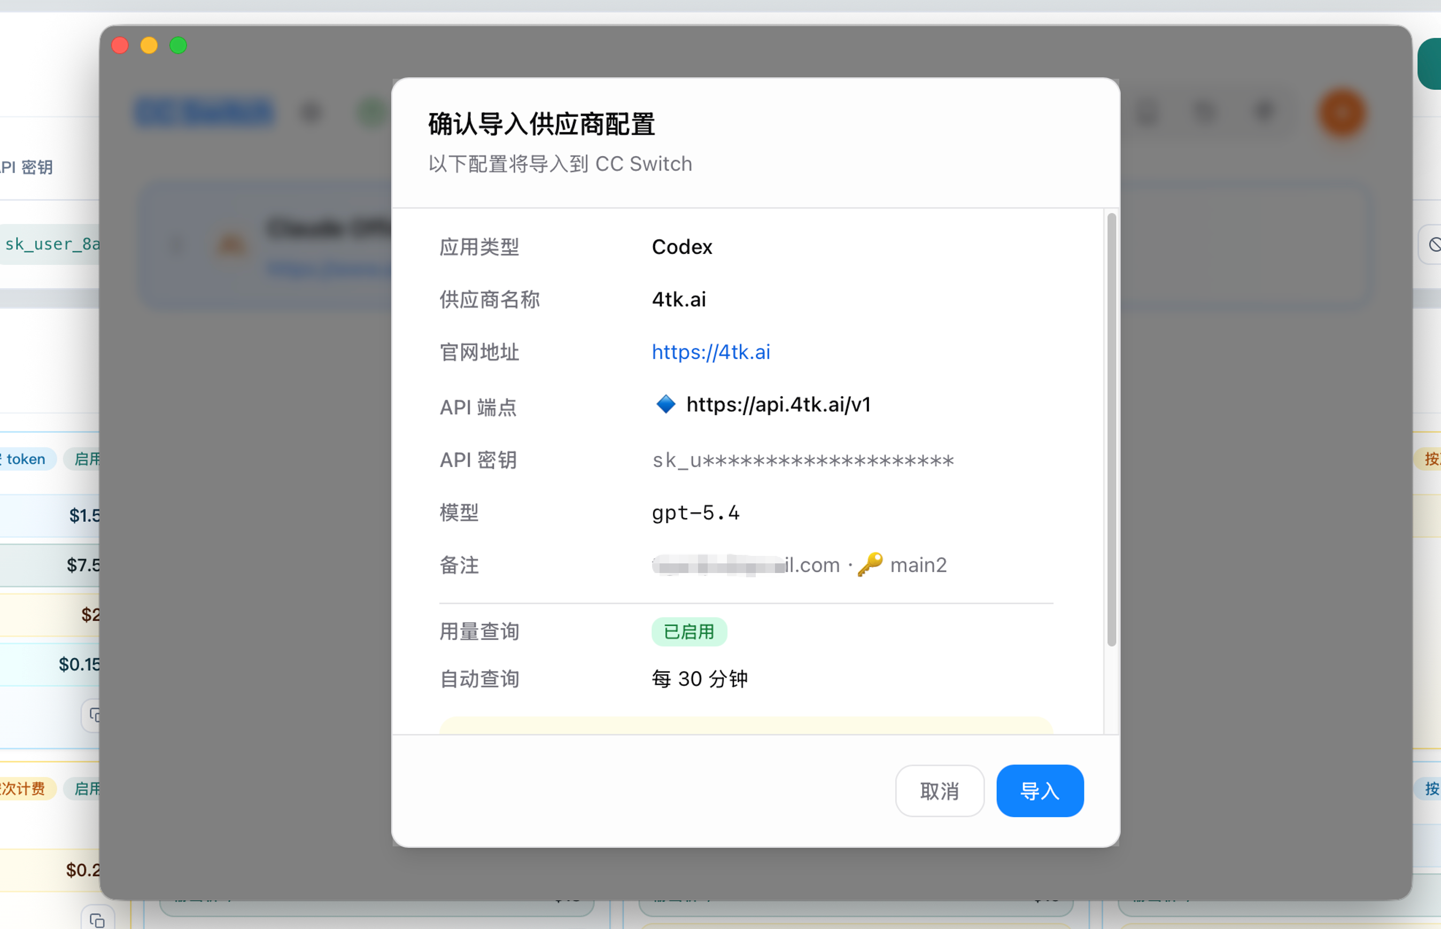Click the masked API key sk_u*** value
The height and width of the screenshot is (929, 1441).
point(802,461)
